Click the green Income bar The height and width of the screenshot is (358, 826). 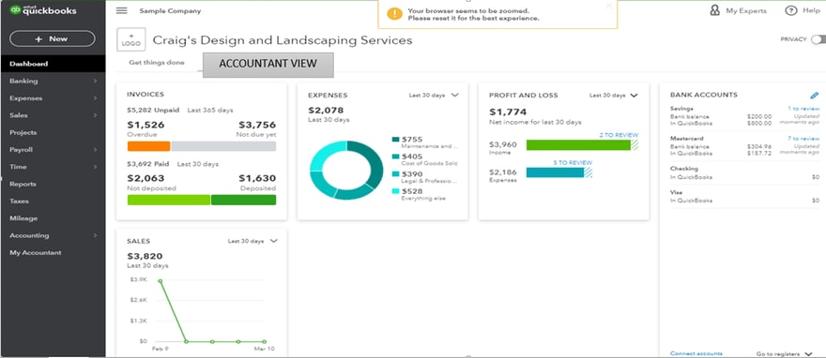pos(578,145)
